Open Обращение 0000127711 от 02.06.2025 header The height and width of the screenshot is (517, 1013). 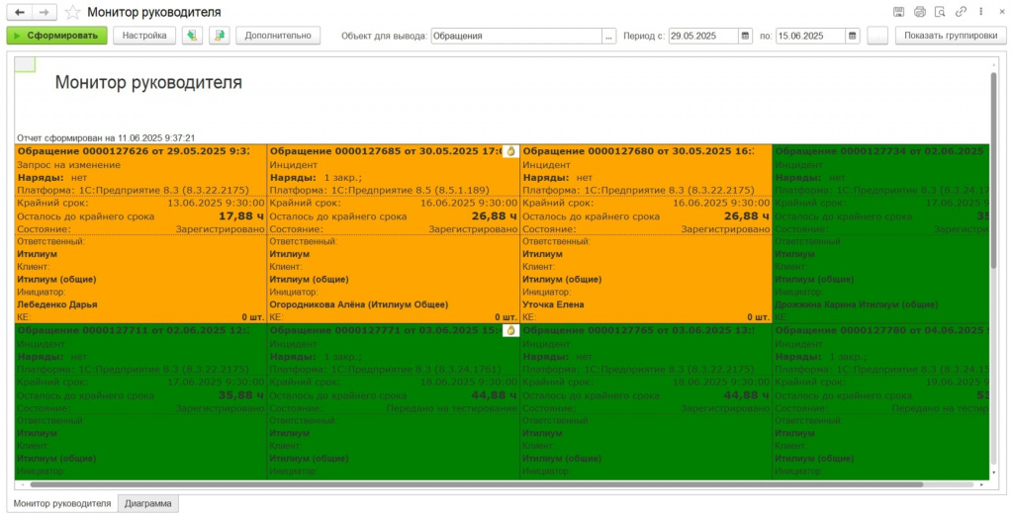tap(133, 330)
